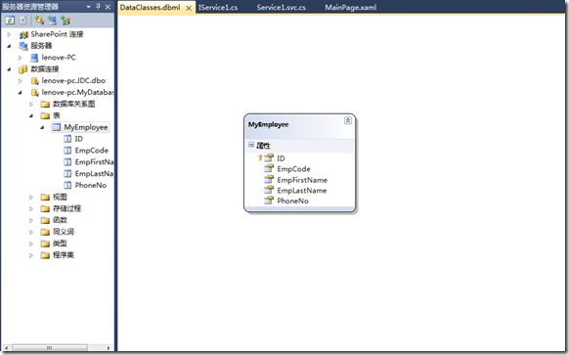
Task: Select the 同义词 folder in tree
Action: coord(64,232)
